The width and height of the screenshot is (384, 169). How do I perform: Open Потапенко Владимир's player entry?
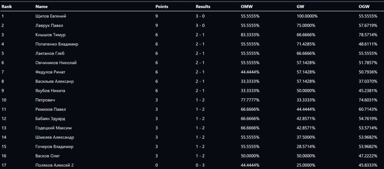[x=57, y=44]
